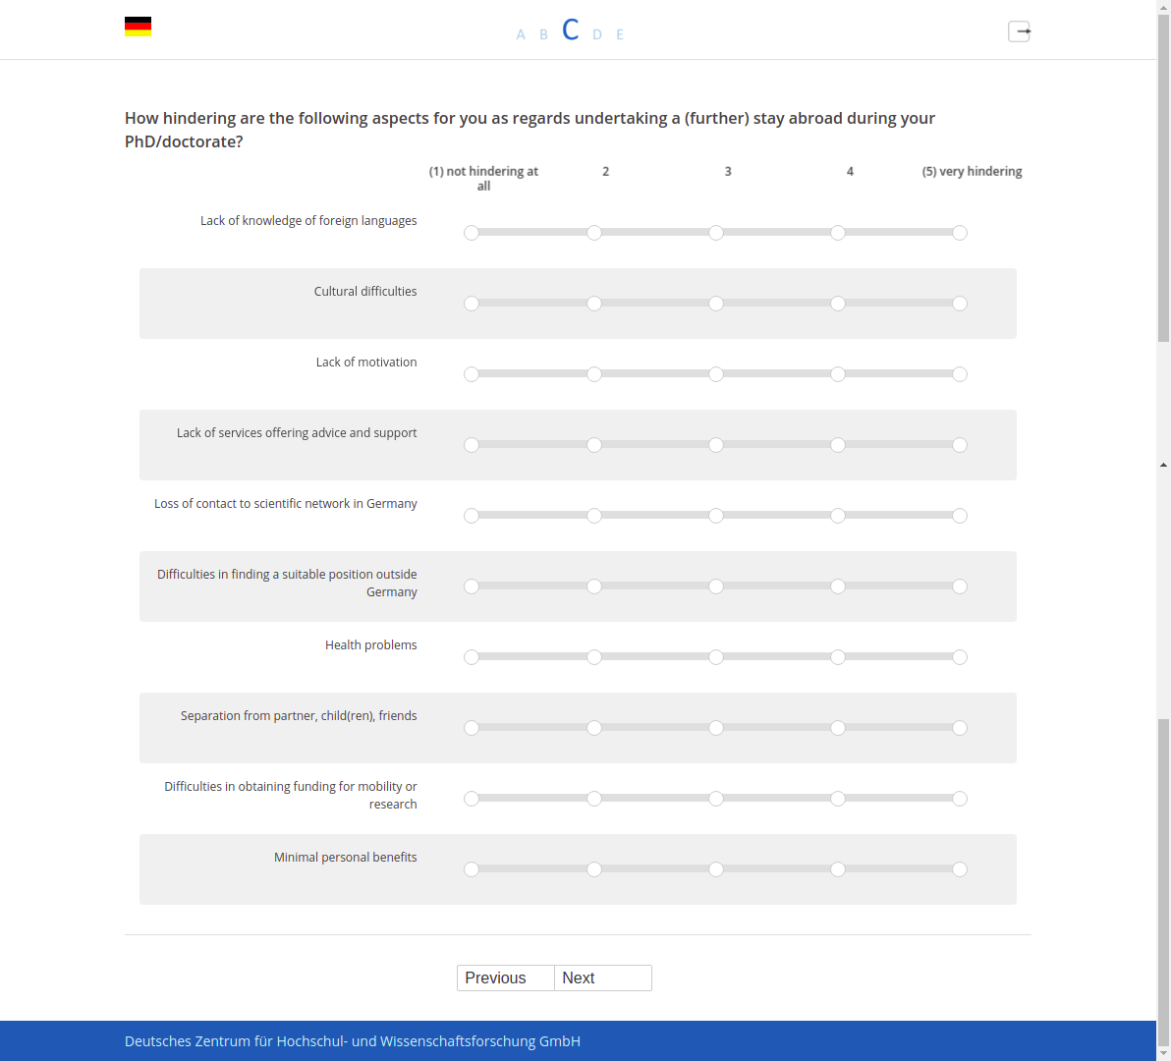Choose 1 for Loss of contact to scientific network

click(x=472, y=516)
